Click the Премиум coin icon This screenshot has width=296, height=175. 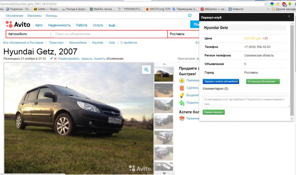click(x=182, y=81)
